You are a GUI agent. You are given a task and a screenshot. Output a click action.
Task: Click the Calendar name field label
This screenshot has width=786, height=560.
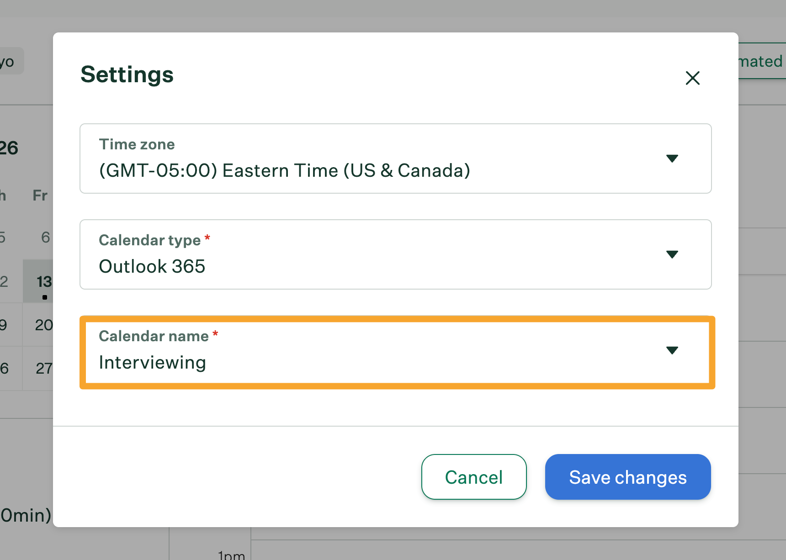pyautogui.click(x=154, y=336)
